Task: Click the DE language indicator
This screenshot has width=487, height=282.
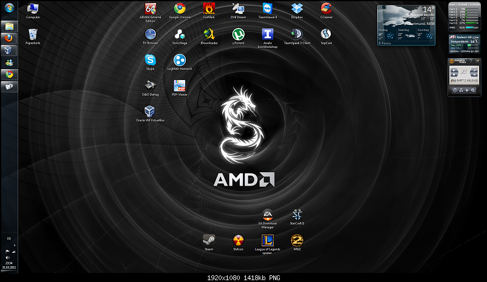Action: (9, 238)
